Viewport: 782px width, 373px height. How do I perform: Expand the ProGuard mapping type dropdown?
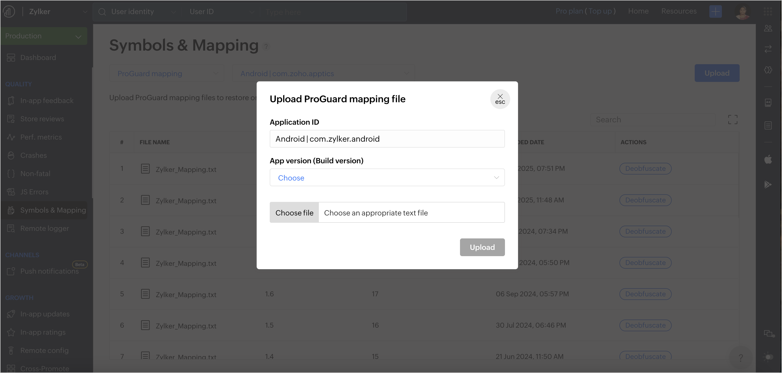click(x=167, y=73)
